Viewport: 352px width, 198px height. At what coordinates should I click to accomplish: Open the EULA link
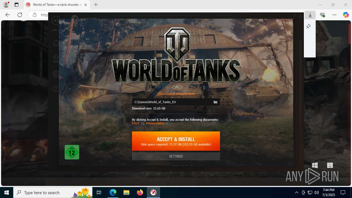[136, 123]
